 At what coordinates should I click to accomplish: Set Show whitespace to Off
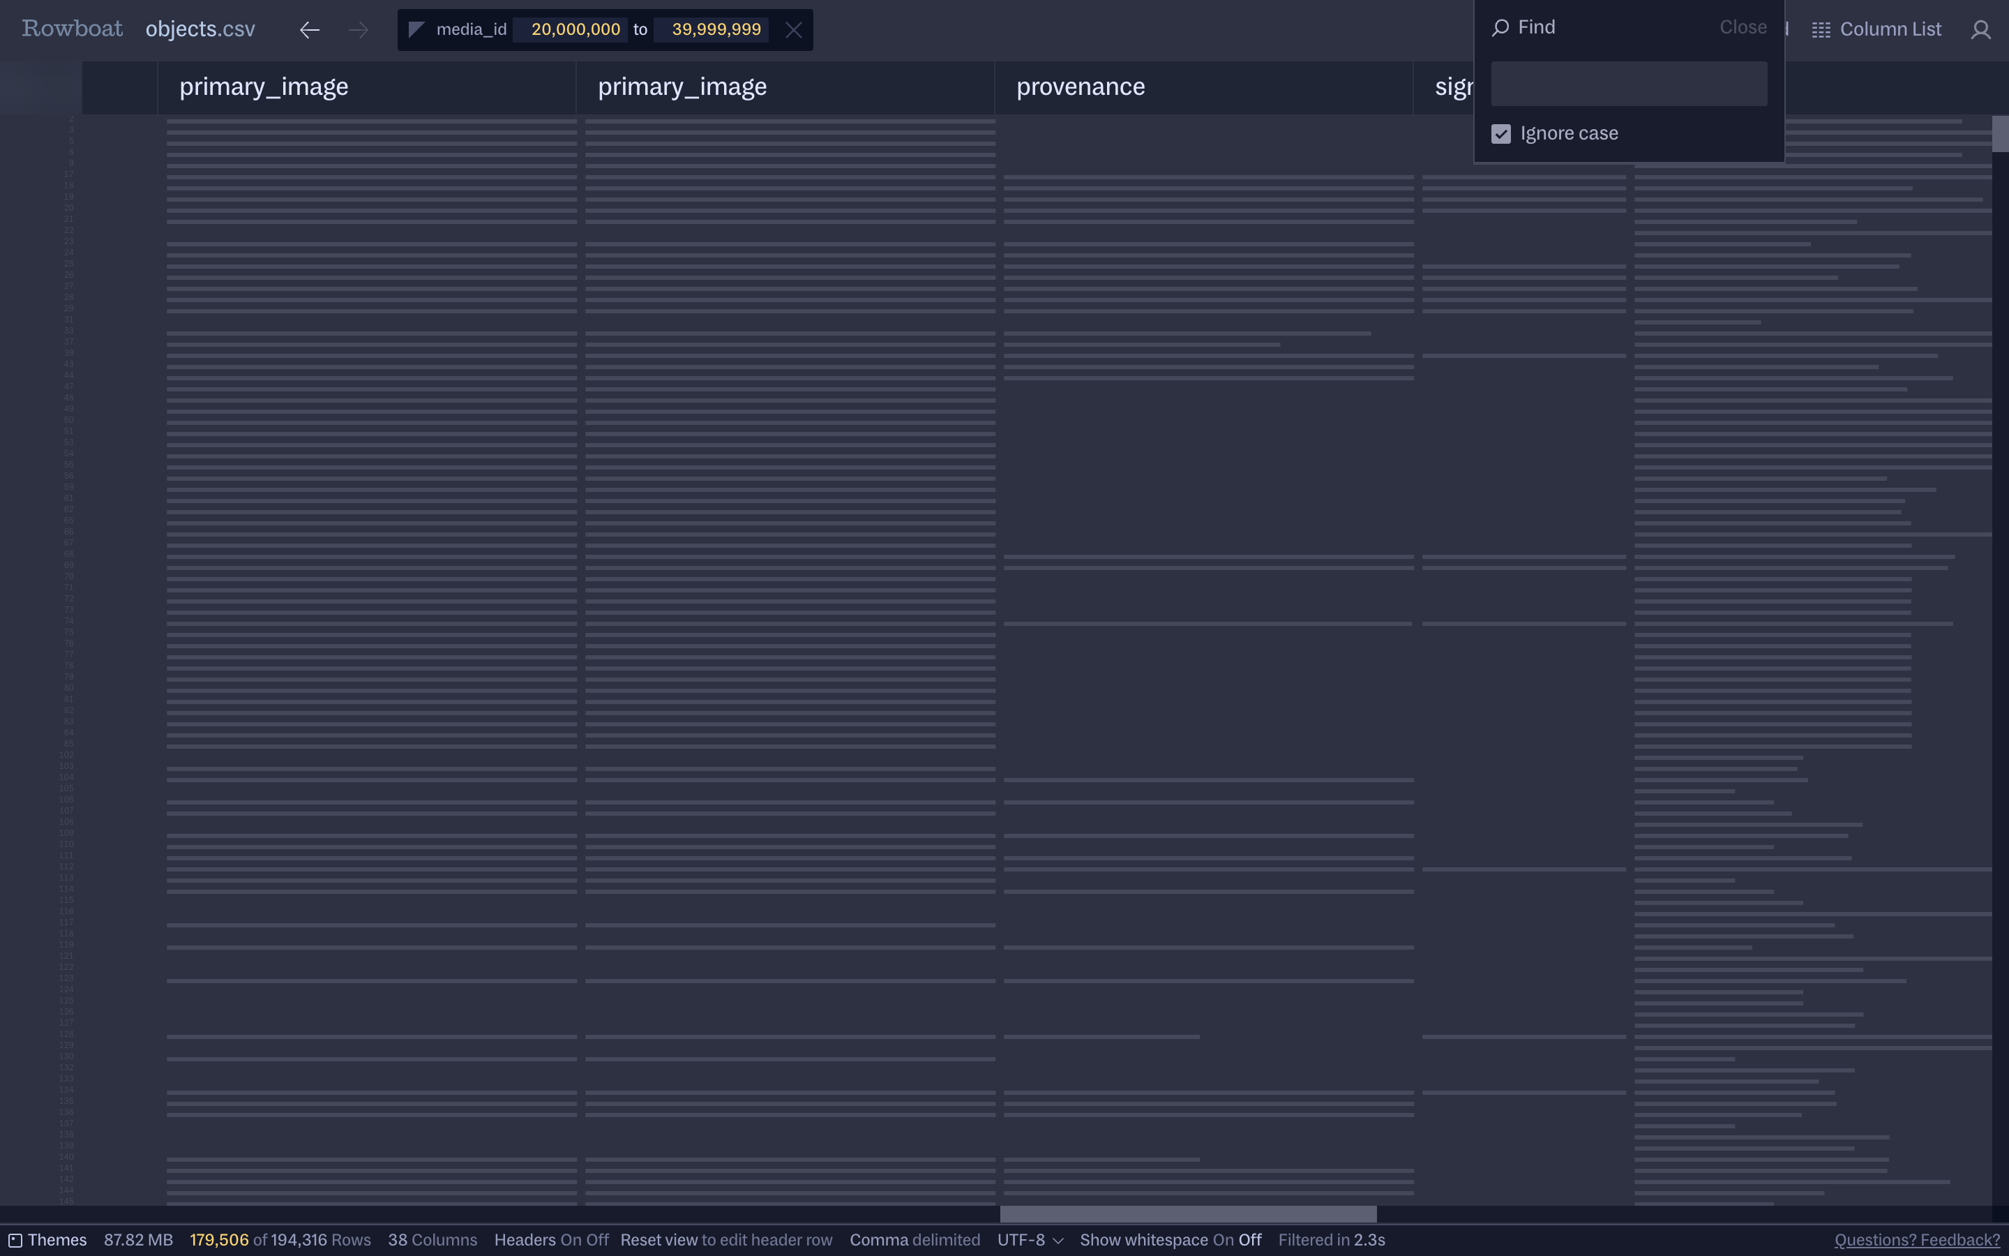click(x=1249, y=1240)
